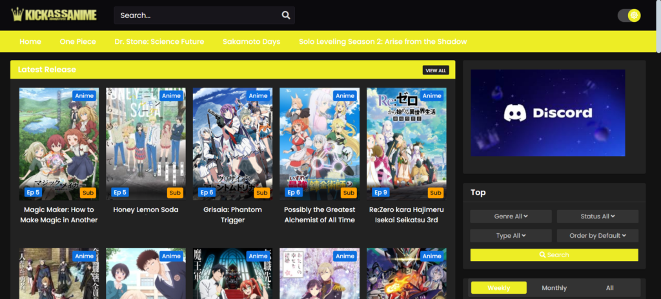Click Anime badge on Honey Lemon Soda
The height and width of the screenshot is (299, 661).
171,95
